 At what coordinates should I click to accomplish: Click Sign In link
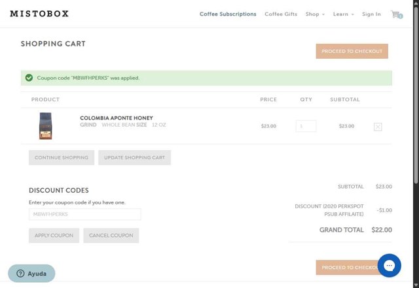click(371, 14)
